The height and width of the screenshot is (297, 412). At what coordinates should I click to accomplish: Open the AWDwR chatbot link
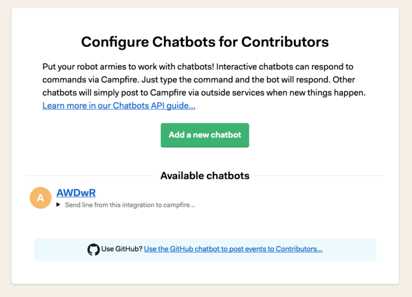pos(76,193)
